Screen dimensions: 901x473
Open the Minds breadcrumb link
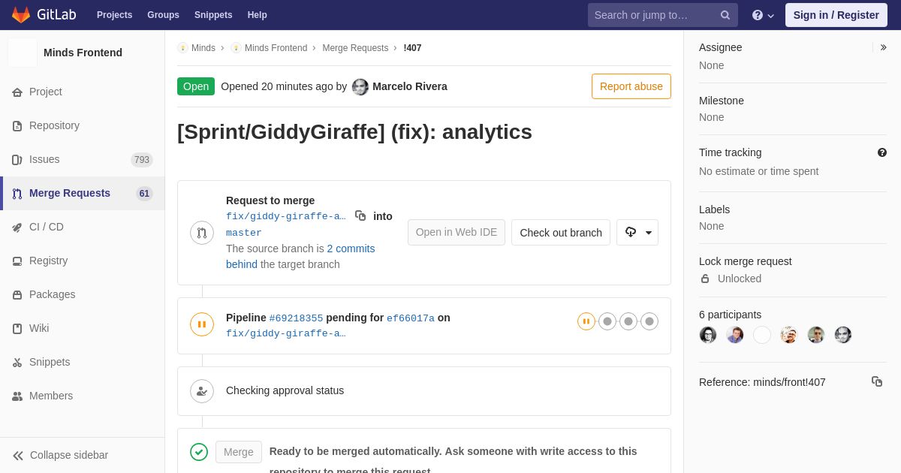(197, 48)
